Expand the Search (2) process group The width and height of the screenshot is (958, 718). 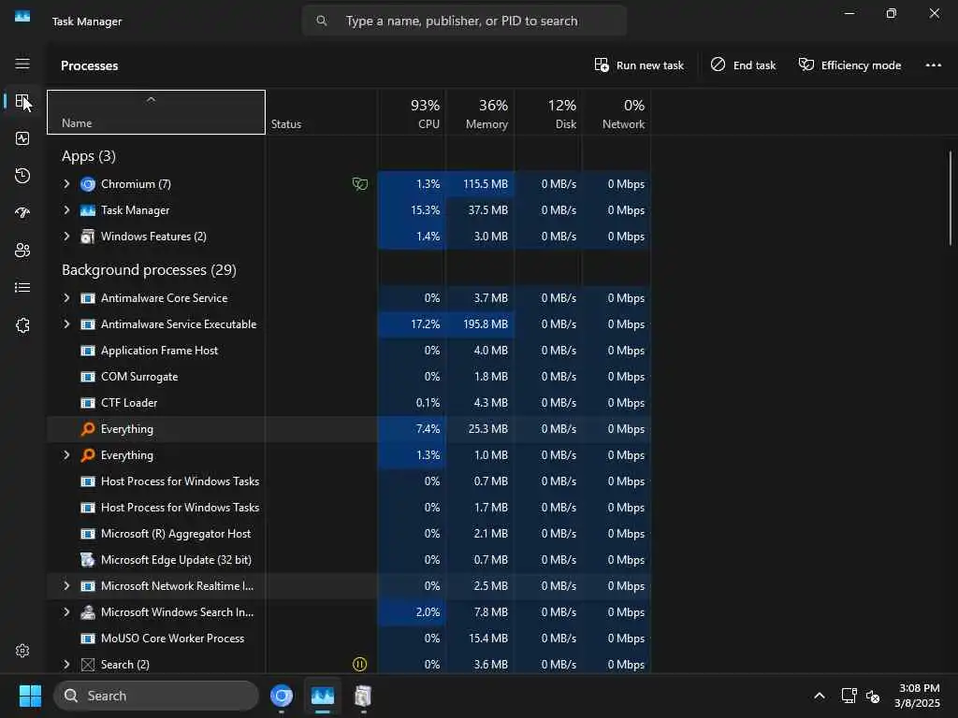coord(66,665)
